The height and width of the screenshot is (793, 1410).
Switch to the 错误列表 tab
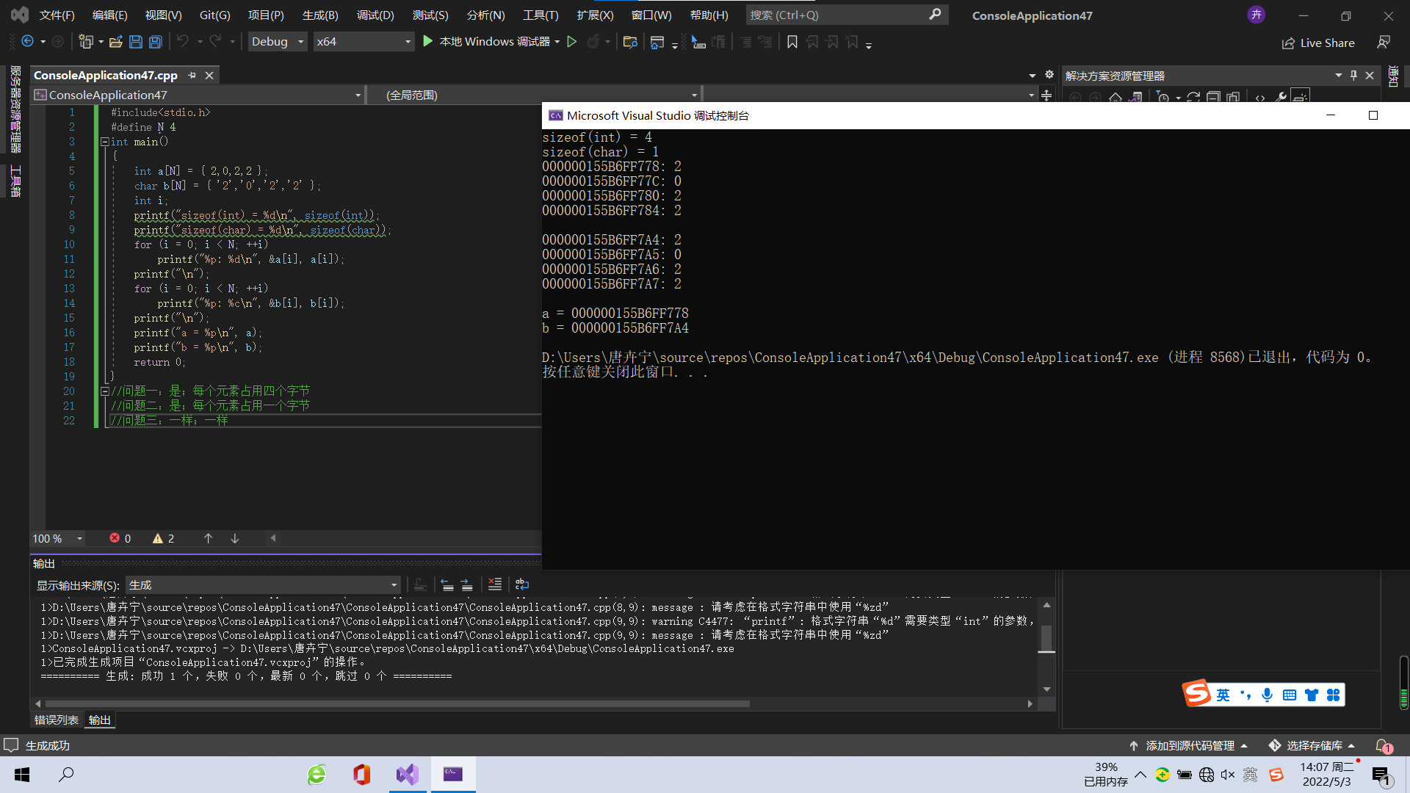pos(56,720)
